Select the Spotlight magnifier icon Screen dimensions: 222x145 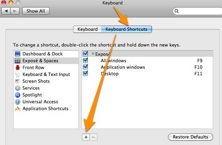[x=17, y=95]
